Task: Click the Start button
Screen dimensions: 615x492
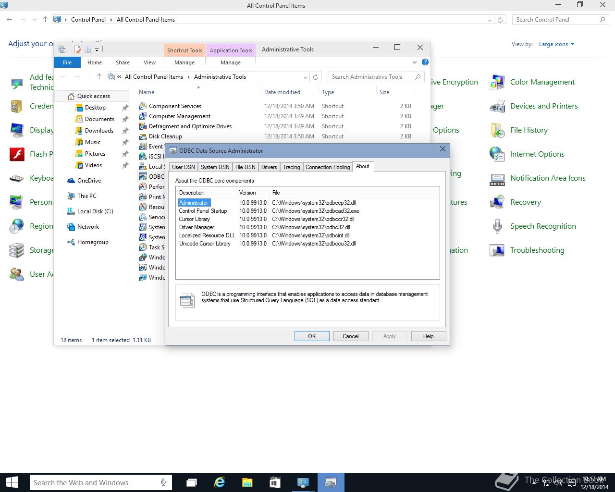Action: click(12, 482)
